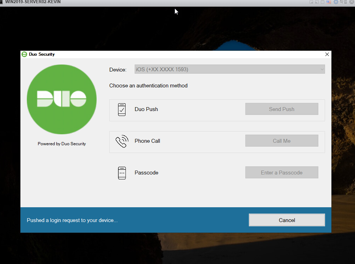Screen dimensions: 355x264
Task: Click the Device dropdown arrow
Action: (322, 69)
